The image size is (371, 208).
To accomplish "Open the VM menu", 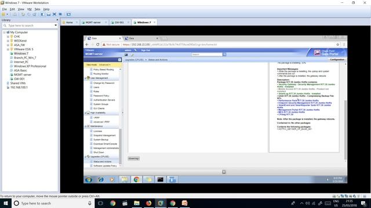I will point(30,9).
